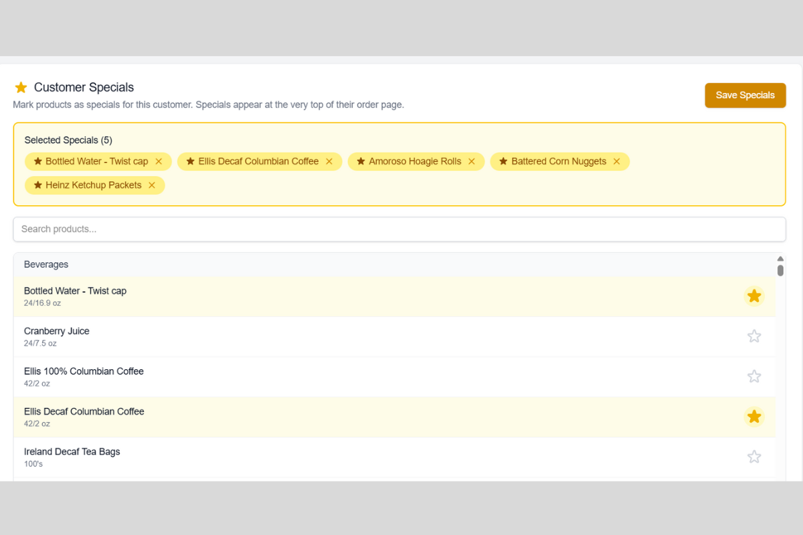Select the Cranberry Juice product row
The height and width of the screenshot is (535, 803).
(x=335, y=336)
